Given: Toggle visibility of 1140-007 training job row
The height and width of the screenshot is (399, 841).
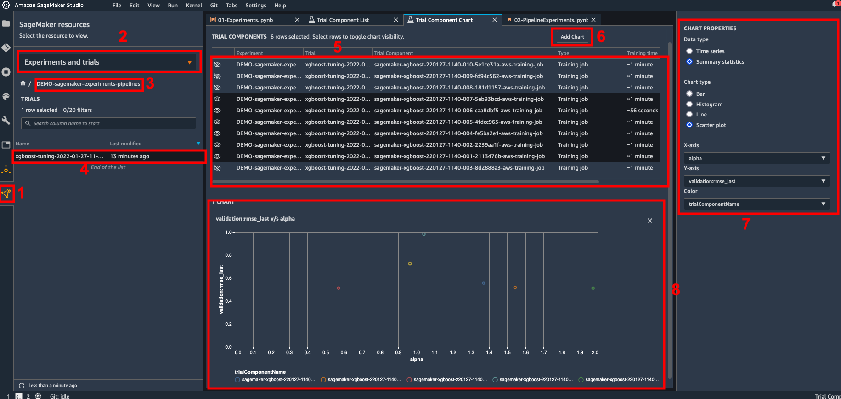Looking at the screenshot, I should [217, 99].
